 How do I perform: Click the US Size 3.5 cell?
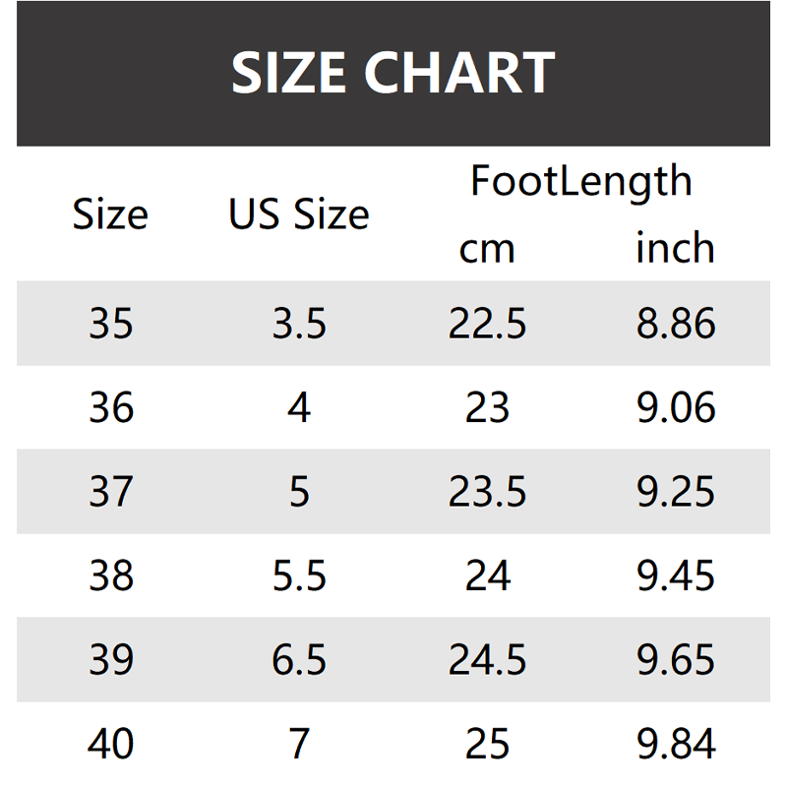[299, 324]
